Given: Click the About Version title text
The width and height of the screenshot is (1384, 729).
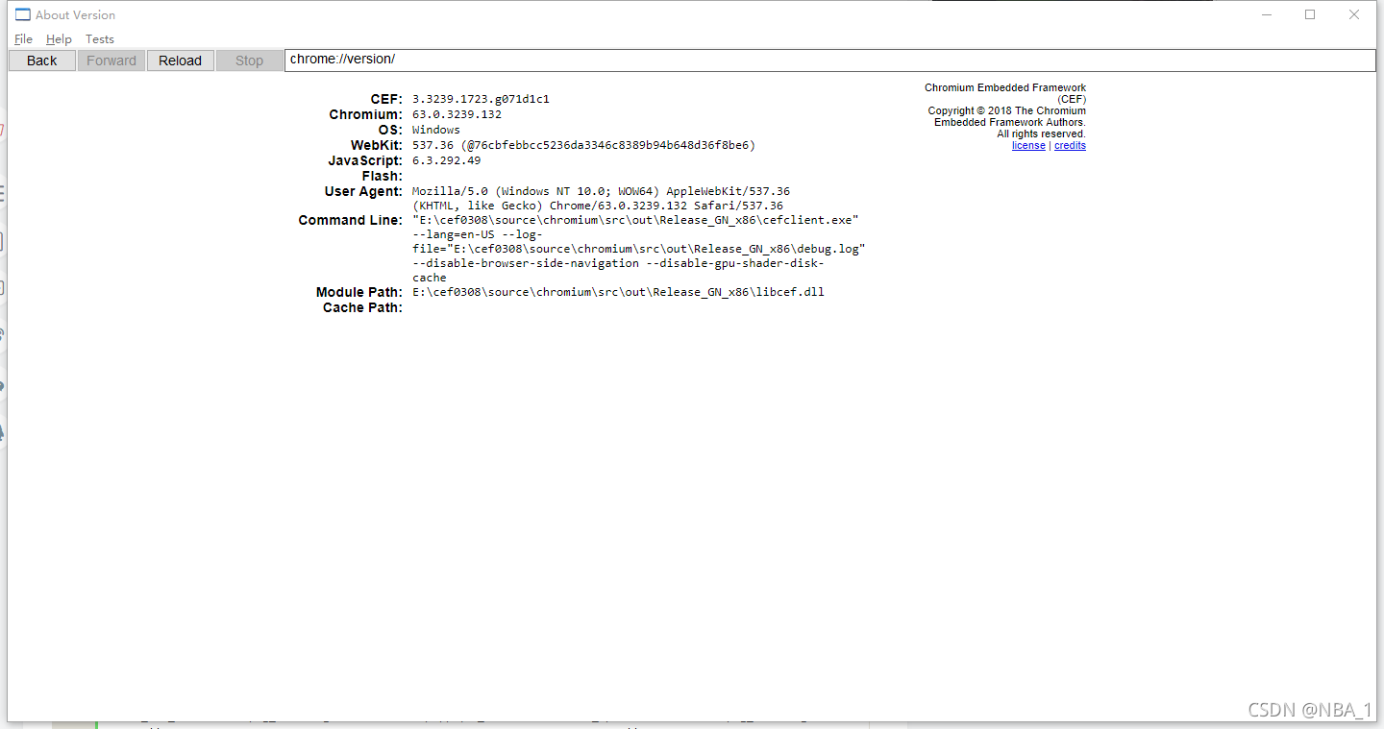Looking at the screenshot, I should (75, 14).
